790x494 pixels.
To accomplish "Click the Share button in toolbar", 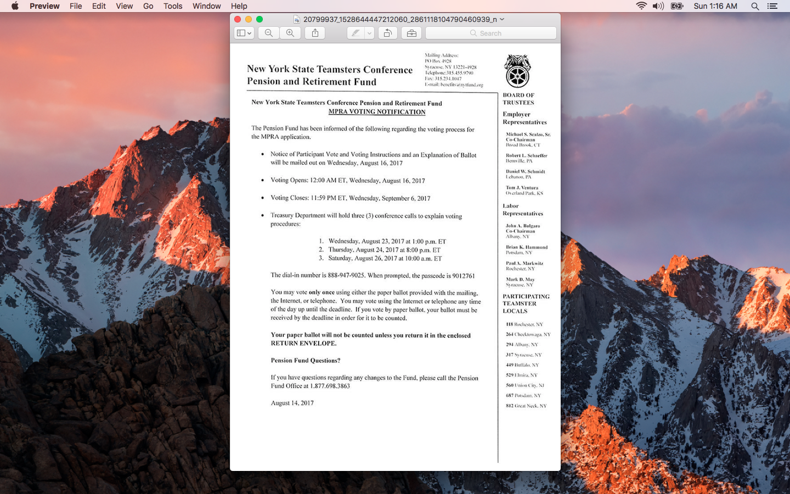I will (x=315, y=33).
